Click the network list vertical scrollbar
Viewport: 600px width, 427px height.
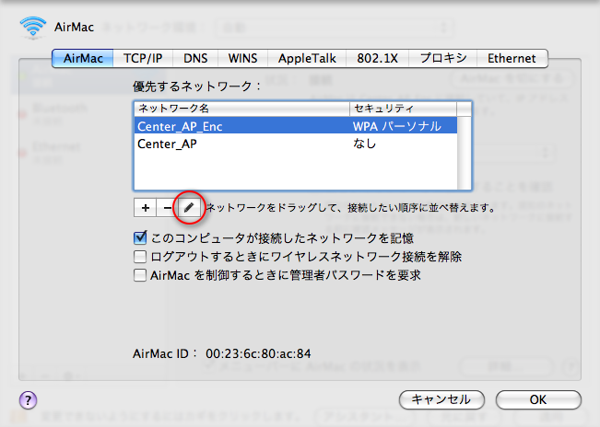[465, 153]
